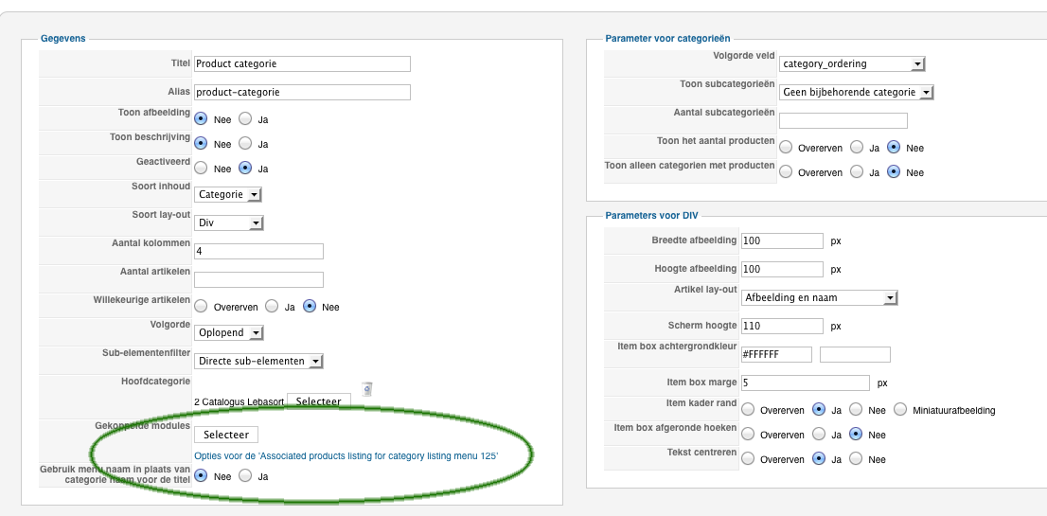Open the Soort lay-out dropdown
This screenshot has width=1047, height=516.
[x=229, y=223]
